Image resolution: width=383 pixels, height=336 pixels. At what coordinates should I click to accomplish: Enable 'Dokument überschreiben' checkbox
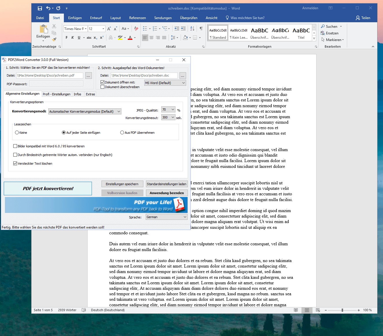[102, 87]
